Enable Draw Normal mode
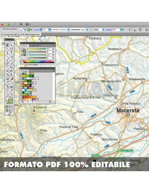This screenshot has height=193, width=149. [x=7, y=110]
